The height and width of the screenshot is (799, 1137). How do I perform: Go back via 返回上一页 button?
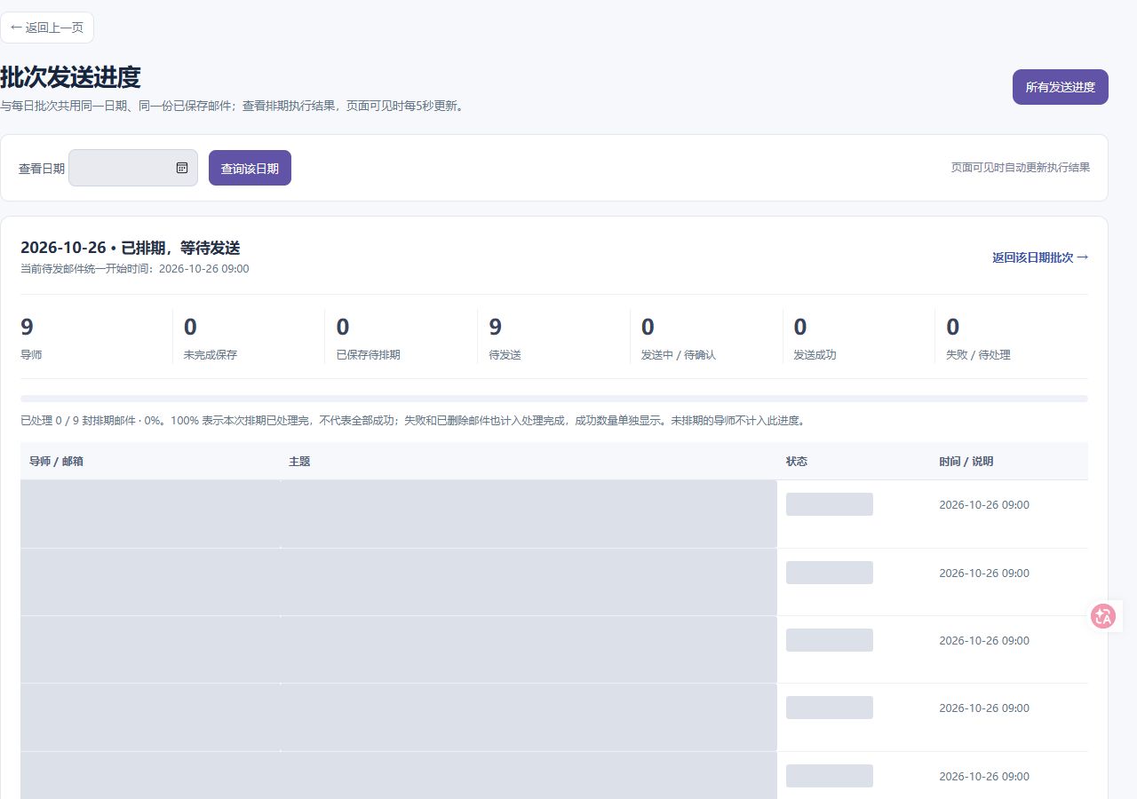tap(47, 28)
